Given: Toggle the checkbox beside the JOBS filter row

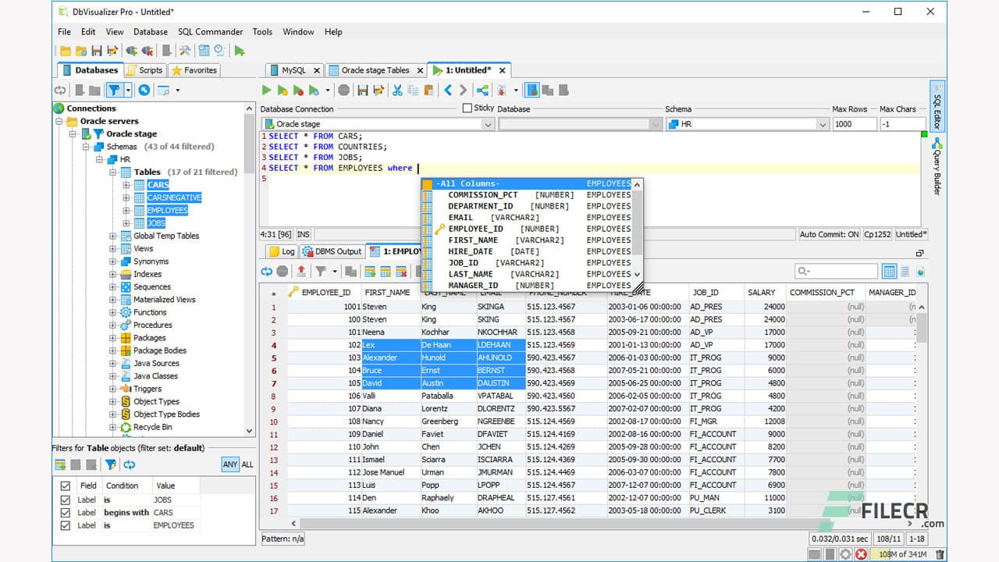Looking at the screenshot, I should (66, 500).
